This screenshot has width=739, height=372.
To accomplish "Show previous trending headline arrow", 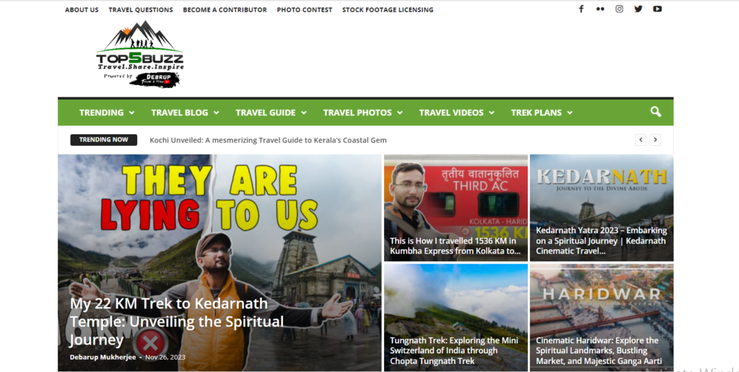I will (640, 140).
